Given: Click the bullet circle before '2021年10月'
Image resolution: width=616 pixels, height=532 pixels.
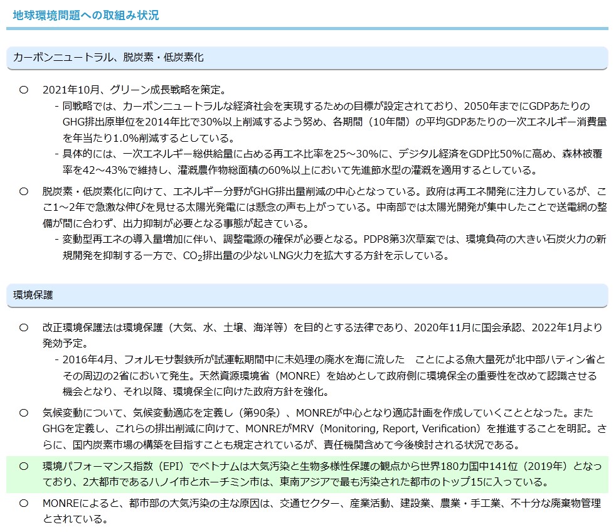Looking at the screenshot, I should 24,90.
